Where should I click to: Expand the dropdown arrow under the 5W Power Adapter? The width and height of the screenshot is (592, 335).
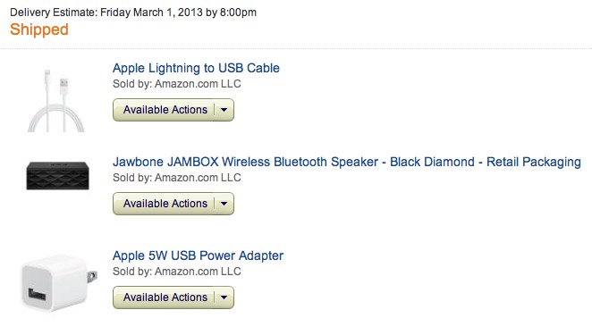224,297
